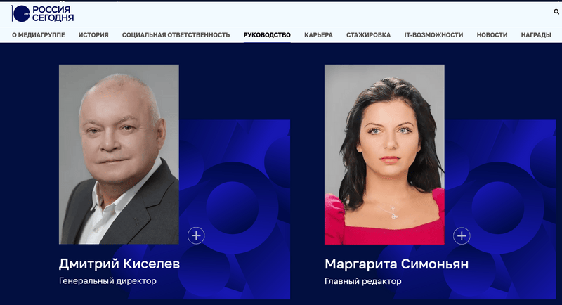562x305 pixels.
Task: Select the РУКОВОДСТВО tab
Action: [267, 35]
